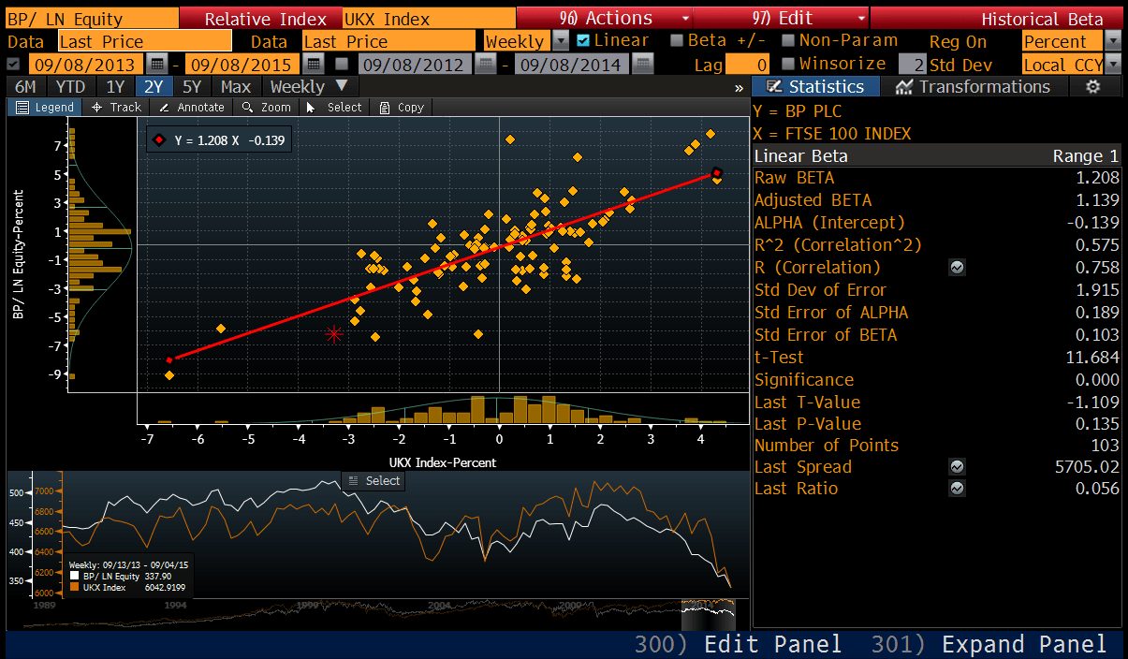Viewport: 1128px width, 659px height.
Task: Edit the Lag value field
Action: tap(748, 65)
